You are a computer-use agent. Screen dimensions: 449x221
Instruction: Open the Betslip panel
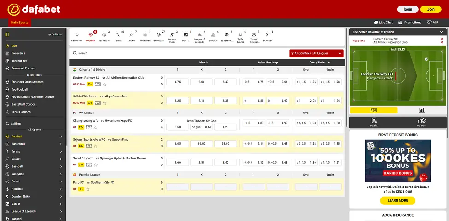(374, 122)
